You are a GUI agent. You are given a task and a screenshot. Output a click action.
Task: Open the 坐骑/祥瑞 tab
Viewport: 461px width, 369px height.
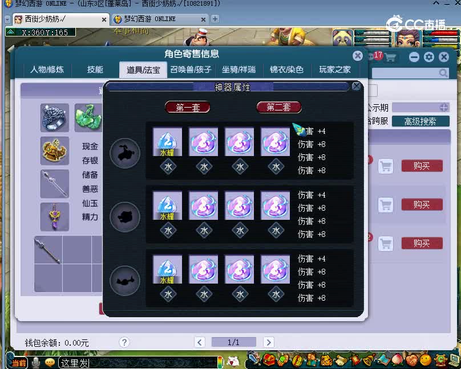[238, 69]
